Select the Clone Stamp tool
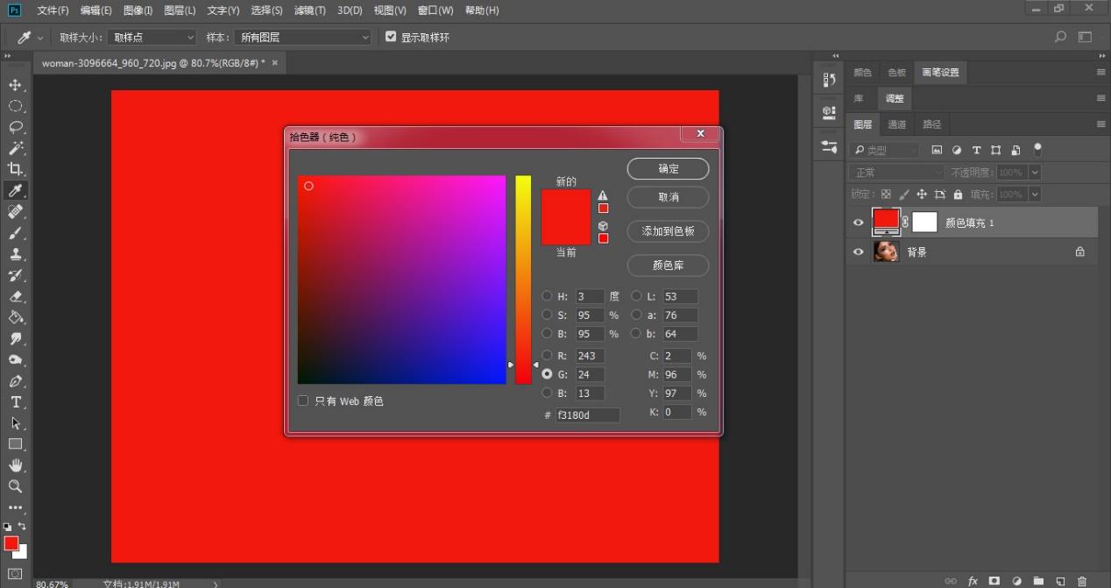 click(15, 254)
